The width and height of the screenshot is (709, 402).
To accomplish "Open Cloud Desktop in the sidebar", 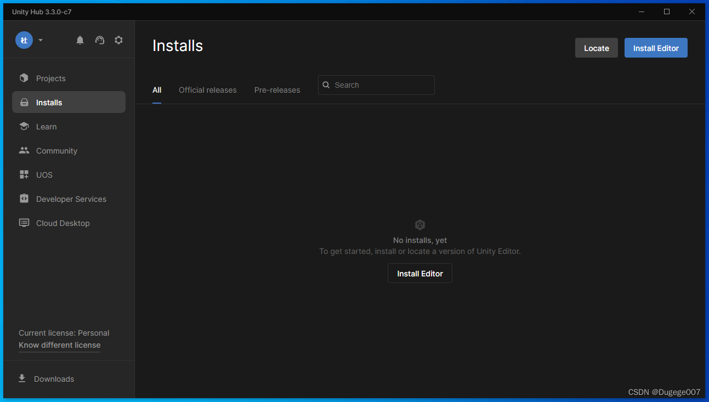I will click(69, 223).
